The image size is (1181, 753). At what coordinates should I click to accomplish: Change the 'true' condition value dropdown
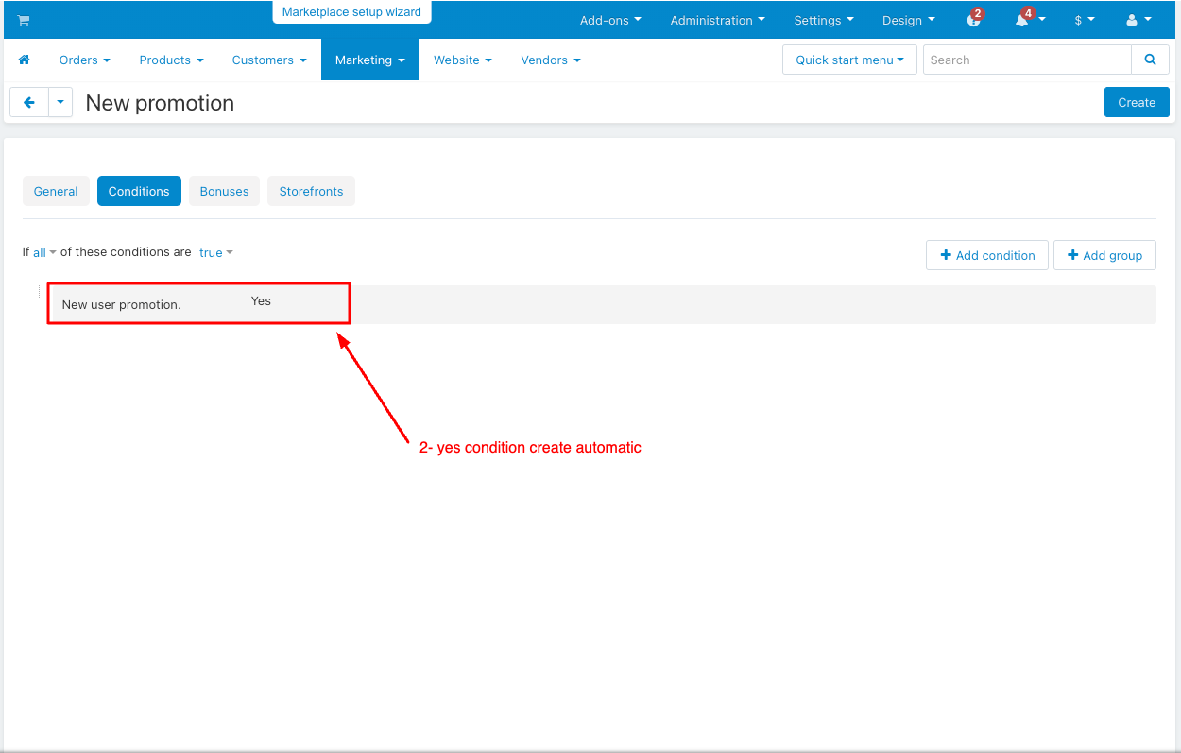coord(215,252)
